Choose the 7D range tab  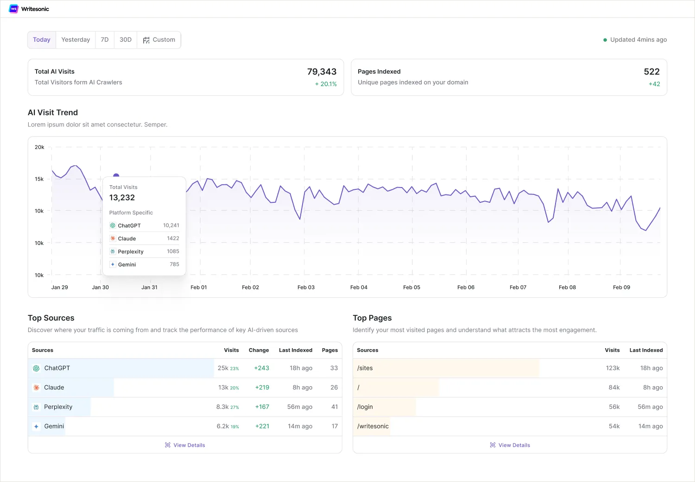(105, 40)
